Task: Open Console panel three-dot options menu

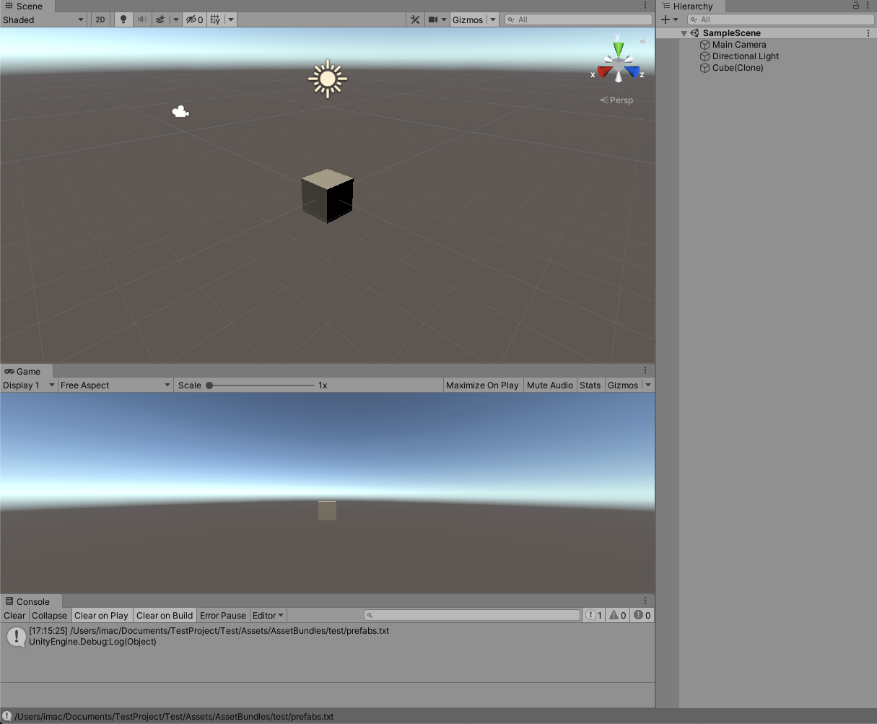Action: pyautogui.click(x=645, y=601)
